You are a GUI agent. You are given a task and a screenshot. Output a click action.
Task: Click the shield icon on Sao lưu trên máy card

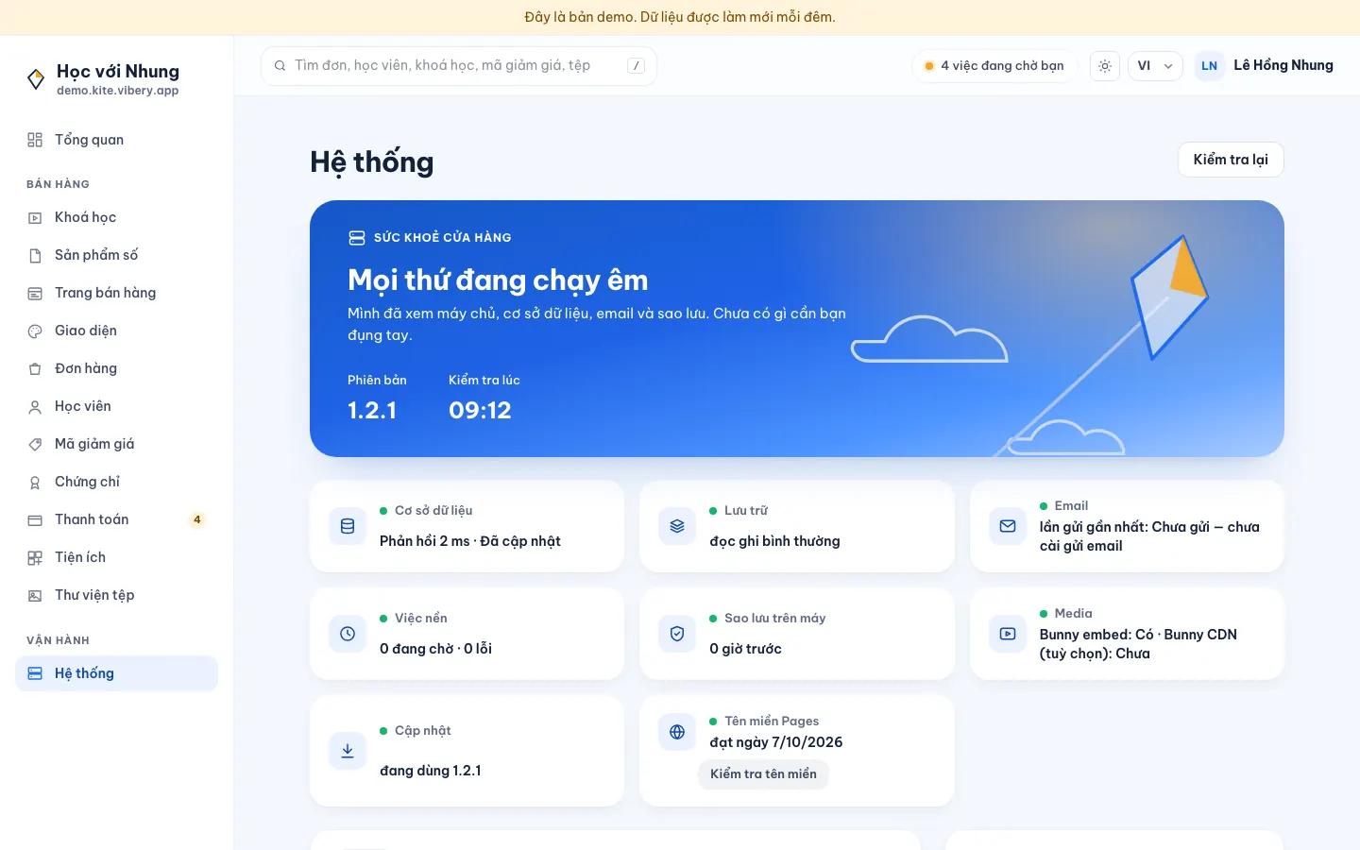coord(677,634)
